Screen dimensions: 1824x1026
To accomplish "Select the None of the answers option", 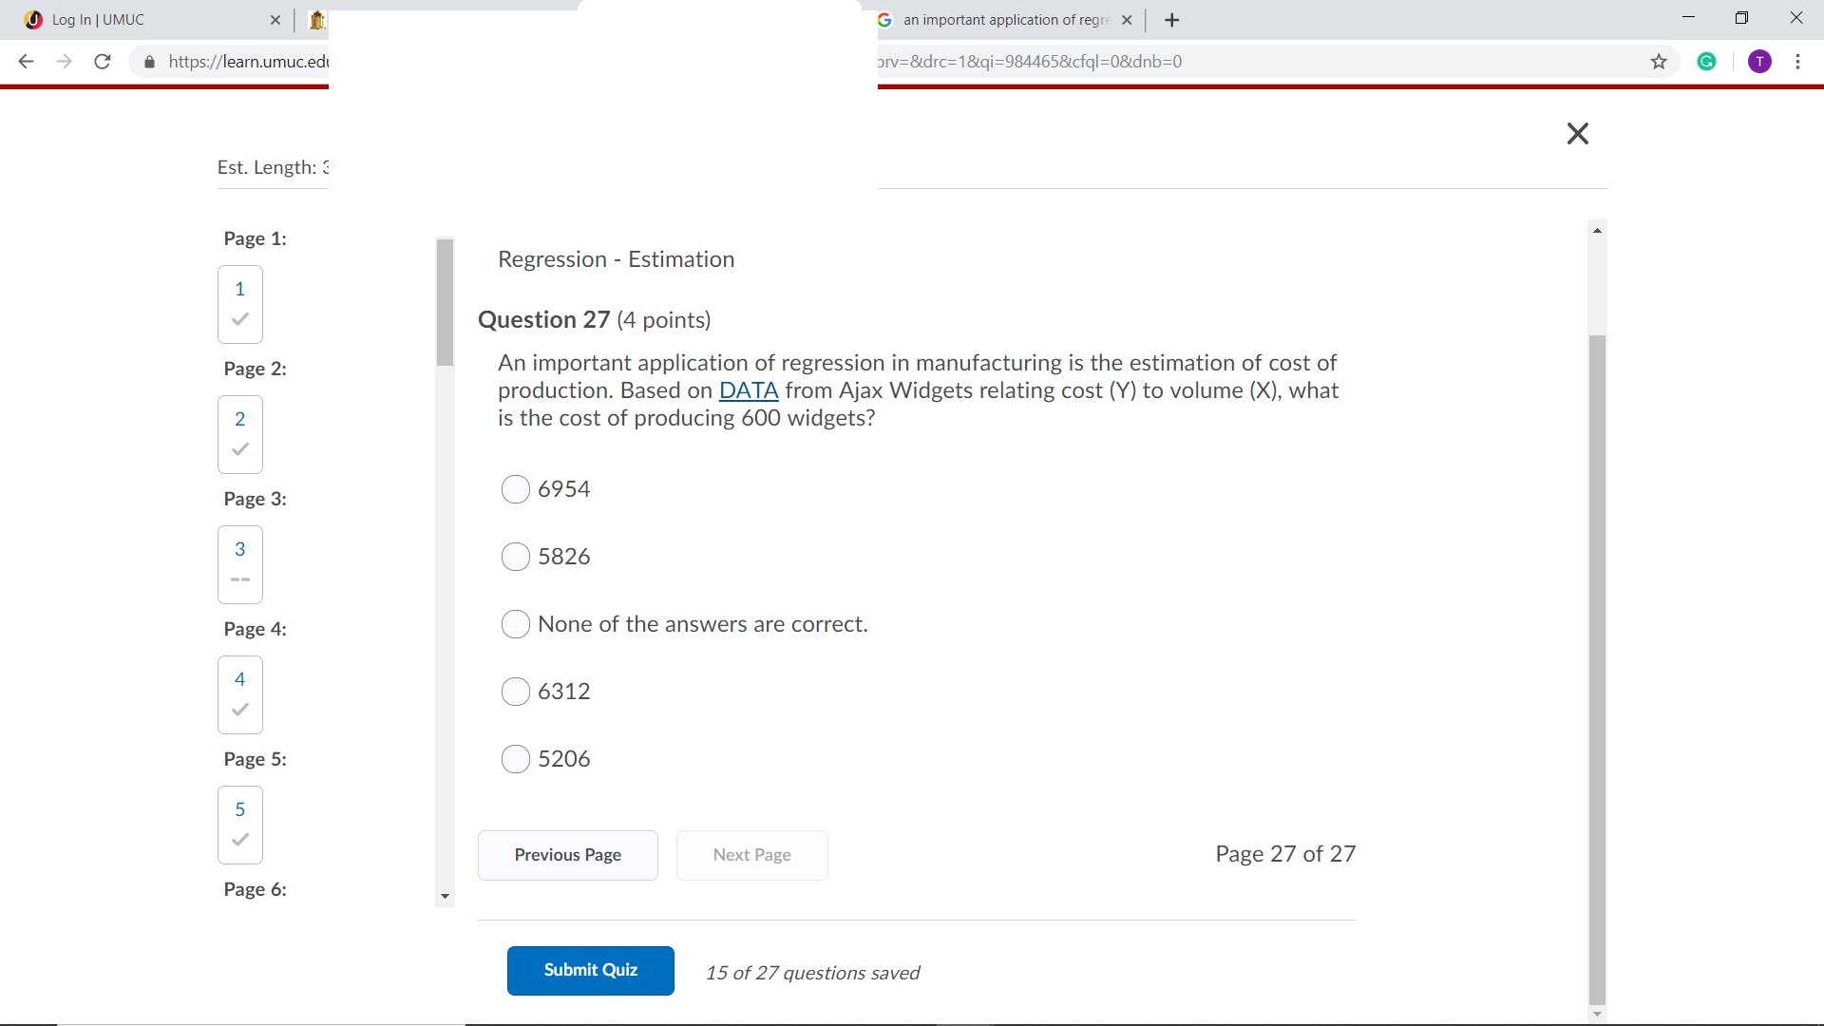I will (515, 624).
